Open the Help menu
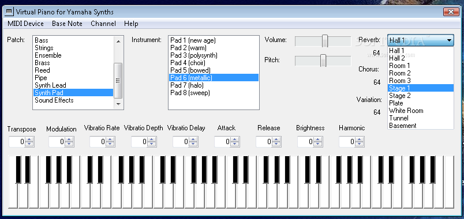Screen dimensions: 464x219 131,24
